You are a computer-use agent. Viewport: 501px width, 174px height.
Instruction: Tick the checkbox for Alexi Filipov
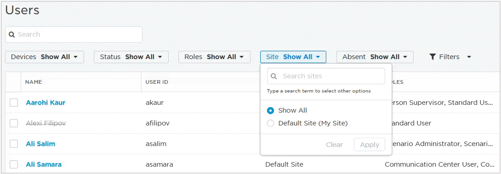click(x=14, y=123)
